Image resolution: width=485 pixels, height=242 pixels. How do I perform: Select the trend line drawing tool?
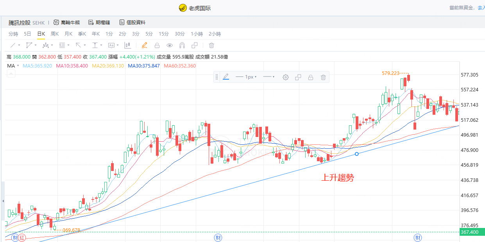[13, 45]
